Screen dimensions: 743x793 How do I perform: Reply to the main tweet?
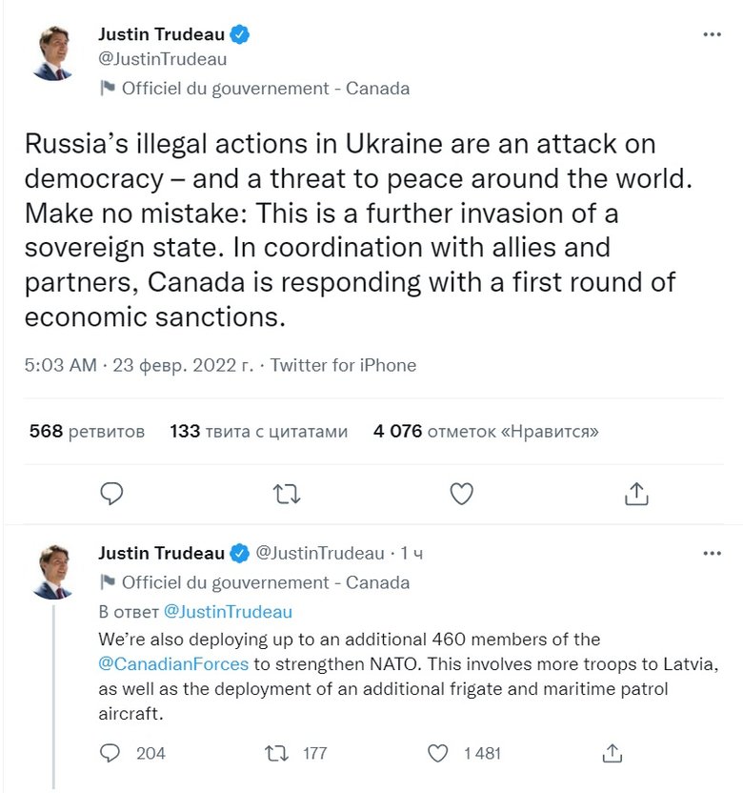click(x=112, y=493)
